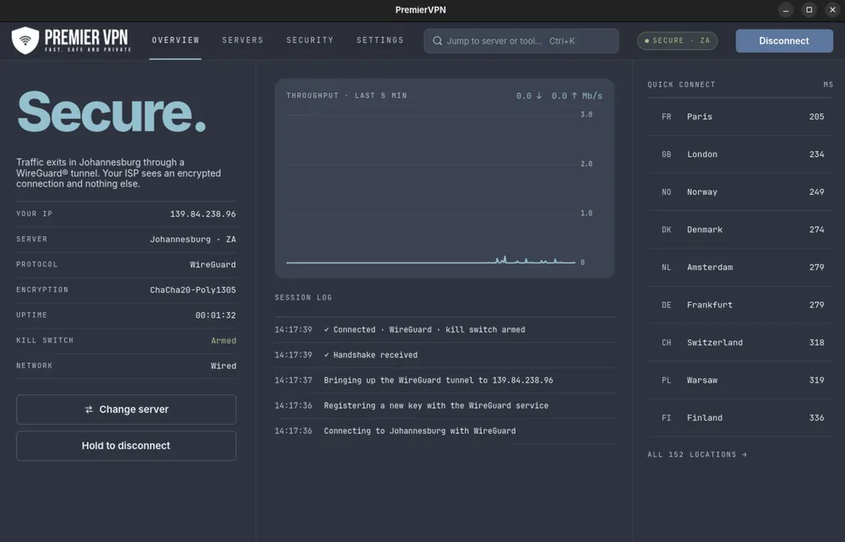The width and height of the screenshot is (845, 542).
Task: Click the Handshake received log entry
Action: (x=444, y=355)
